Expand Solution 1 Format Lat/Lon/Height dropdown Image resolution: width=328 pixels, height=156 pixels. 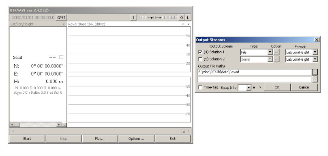[315, 52]
